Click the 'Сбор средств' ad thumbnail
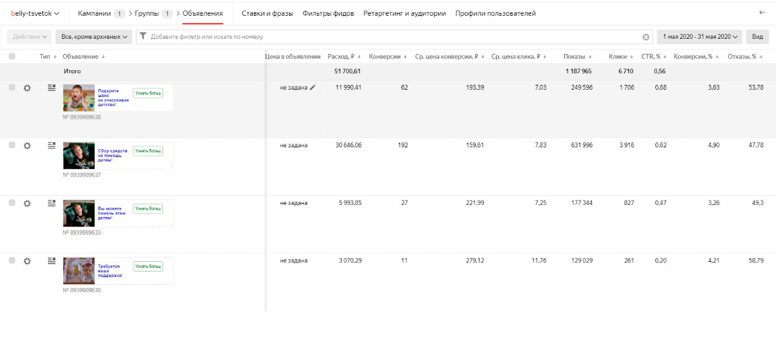776x337 pixels. click(x=79, y=156)
